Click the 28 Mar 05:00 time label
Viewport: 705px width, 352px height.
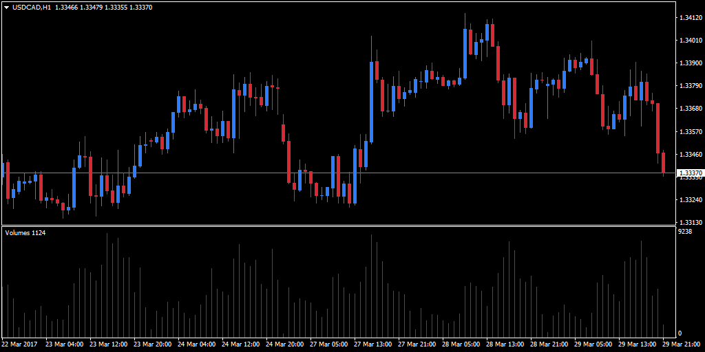(x=461, y=344)
